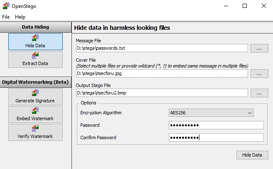Click the Hide Data sidebar icon
This screenshot has height=169, width=273.
[35, 38]
